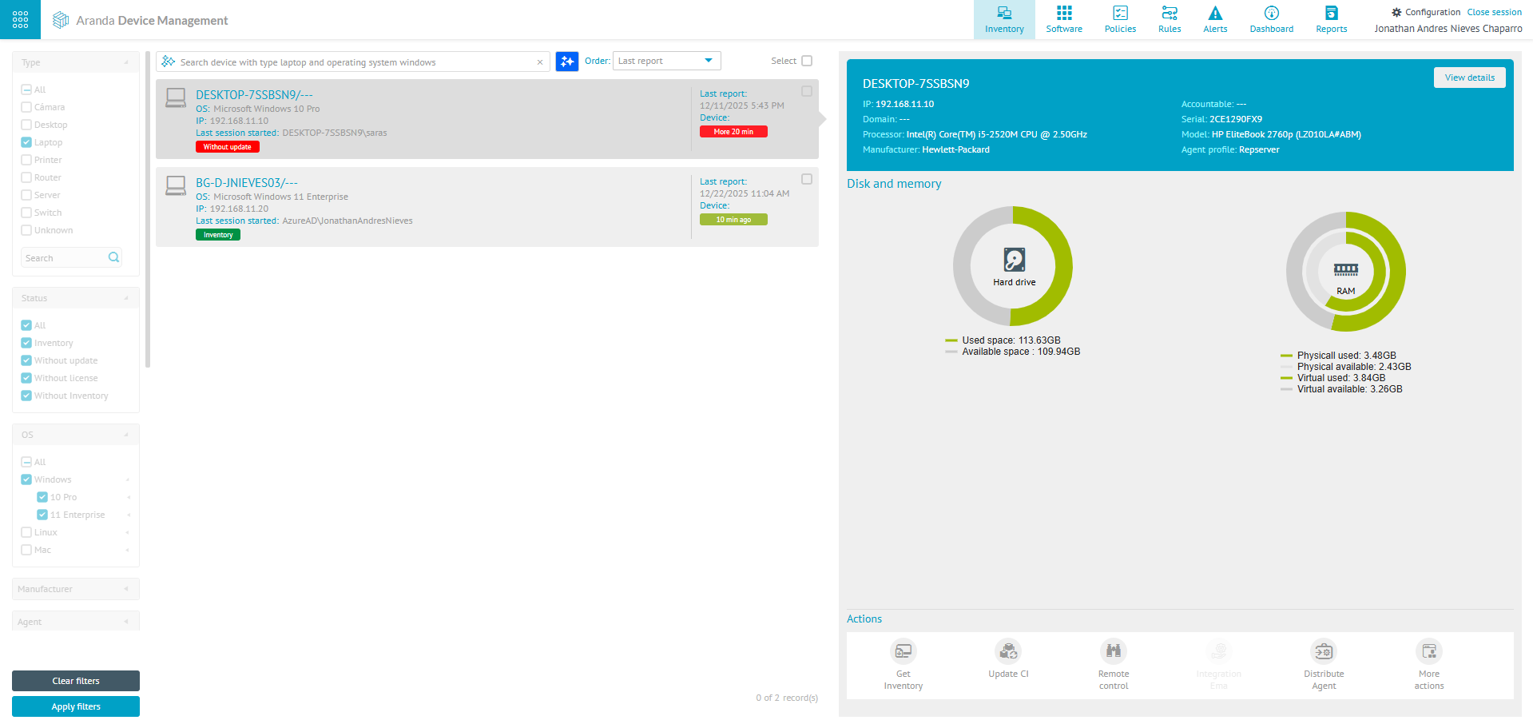Check the Desktop type filter
The width and height of the screenshot is (1533, 728).
(26, 125)
